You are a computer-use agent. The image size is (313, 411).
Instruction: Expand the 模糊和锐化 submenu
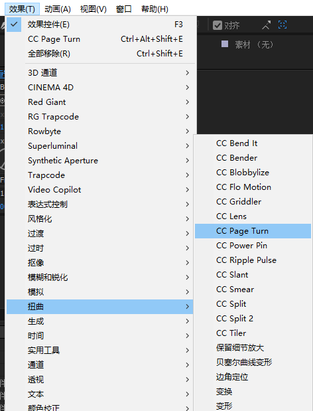[99, 278]
